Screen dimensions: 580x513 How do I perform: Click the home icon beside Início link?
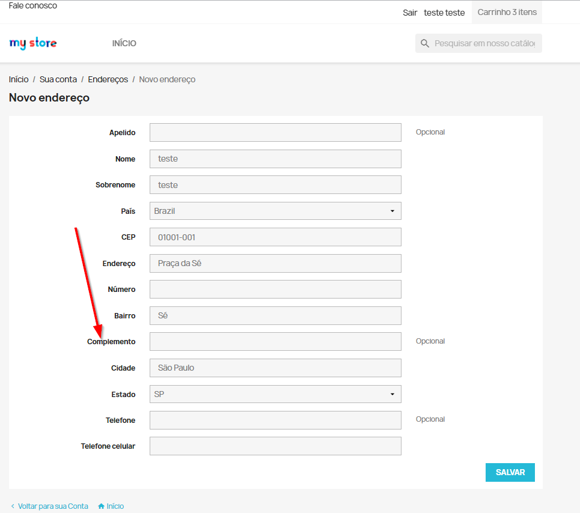[101, 506]
